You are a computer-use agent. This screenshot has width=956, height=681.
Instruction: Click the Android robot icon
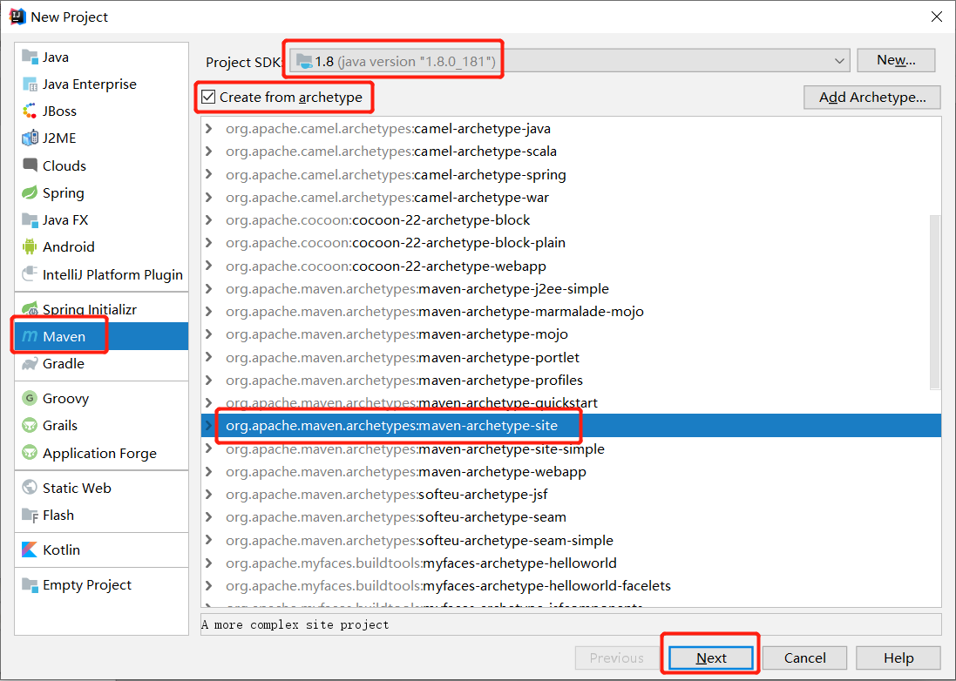click(x=30, y=246)
